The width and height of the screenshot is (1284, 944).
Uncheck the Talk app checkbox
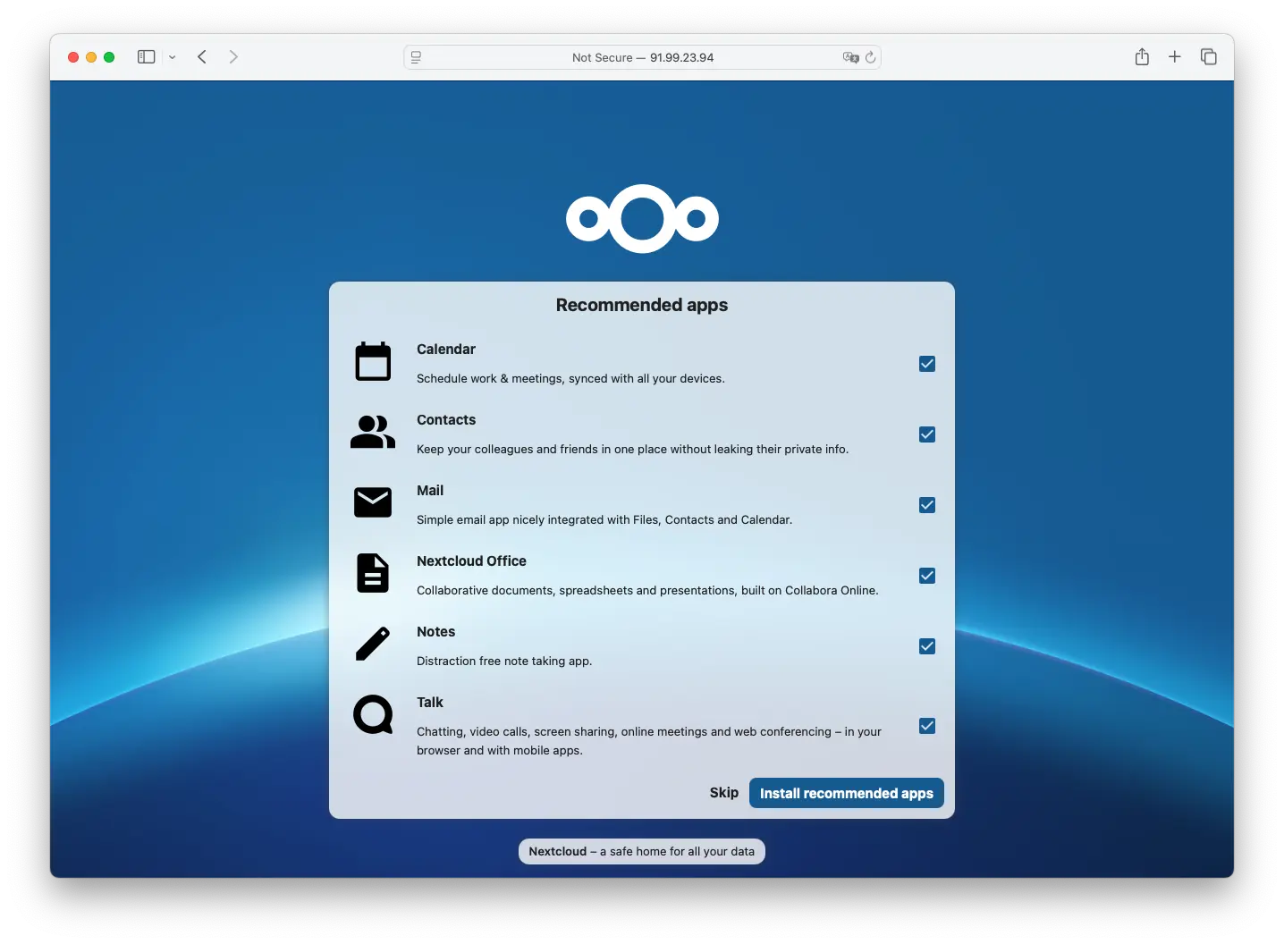[x=926, y=726]
